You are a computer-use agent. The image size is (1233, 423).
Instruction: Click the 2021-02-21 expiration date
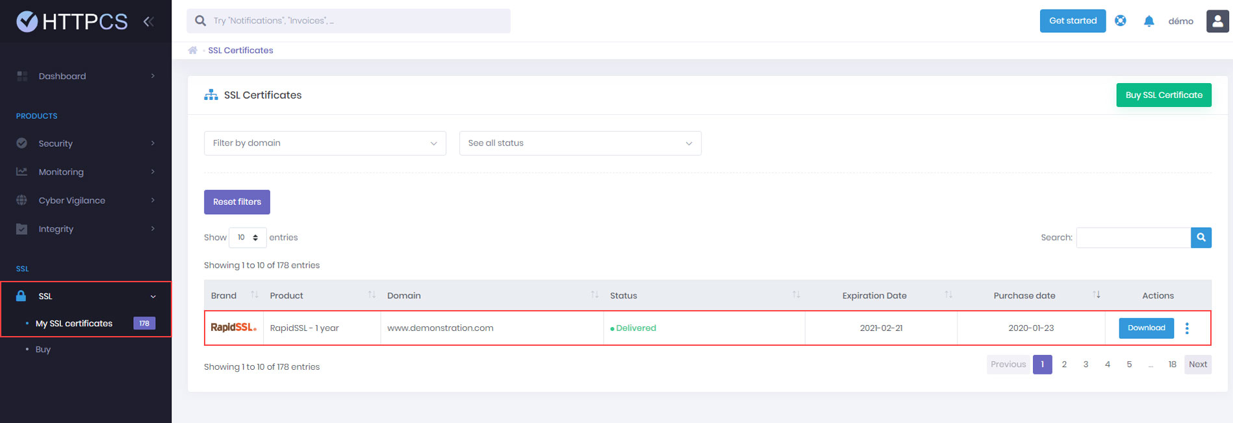coord(881,328)
